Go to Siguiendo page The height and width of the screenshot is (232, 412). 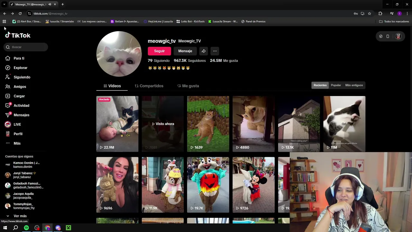[18, 77]
